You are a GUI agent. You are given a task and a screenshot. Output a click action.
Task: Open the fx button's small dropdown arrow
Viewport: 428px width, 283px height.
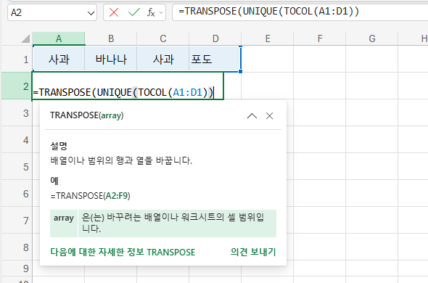pos(161,12)
